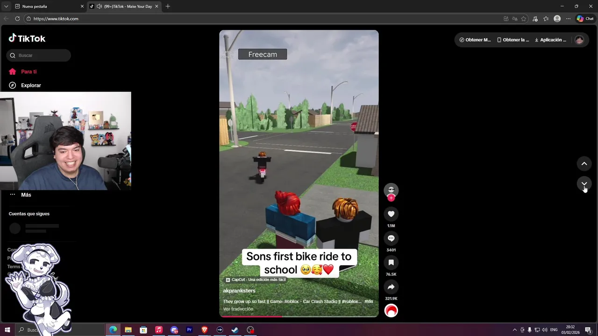
Task: Open the tab actions dropdown
Action: (6, 7)
